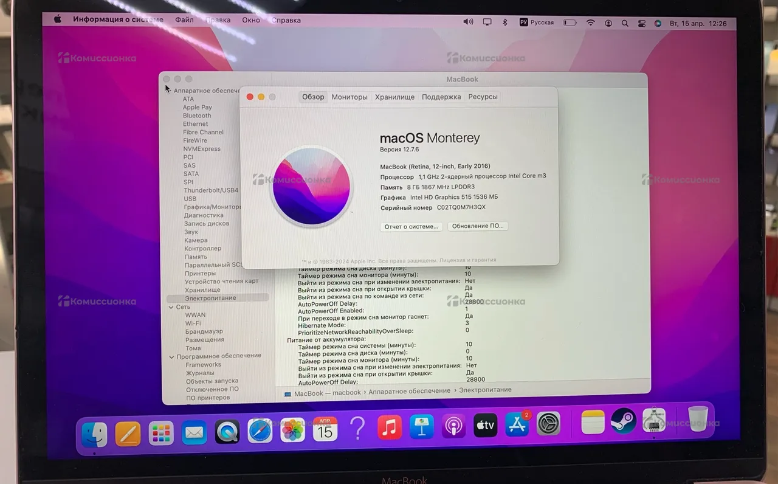
Task: Open the question mark Dock item
Action: pos(357,428)
